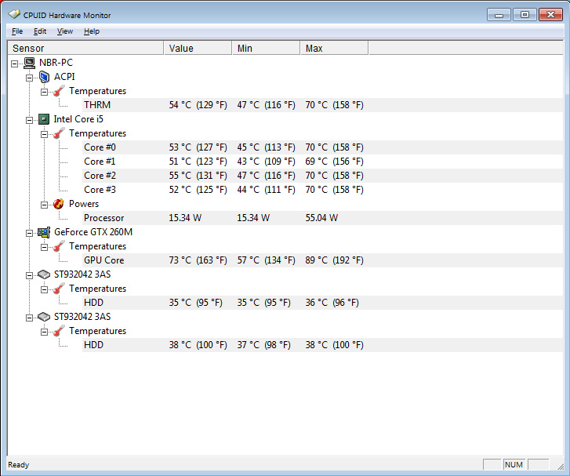Open the View menu

click(65, 31)
